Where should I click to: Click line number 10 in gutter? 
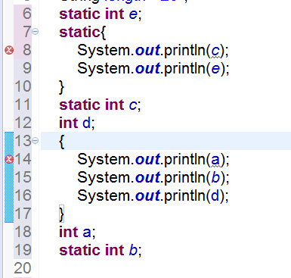[x=23, y=86]
